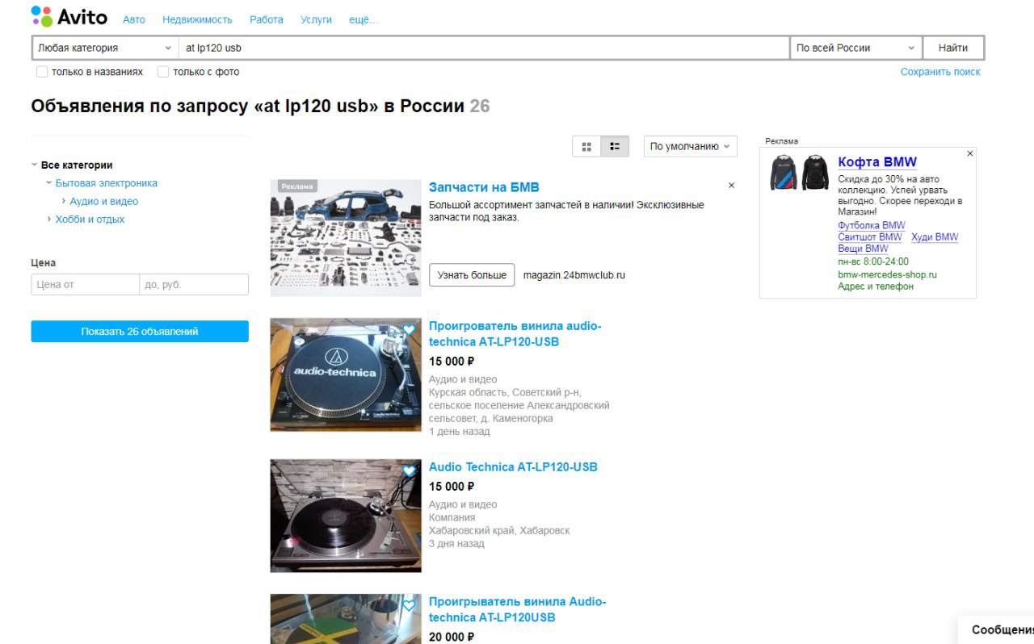Open 'Проигрыватель винила Audio-technica AT-LP120USB' listing
The width and height of the screenshot is (1034, 644).
(517, 609)
